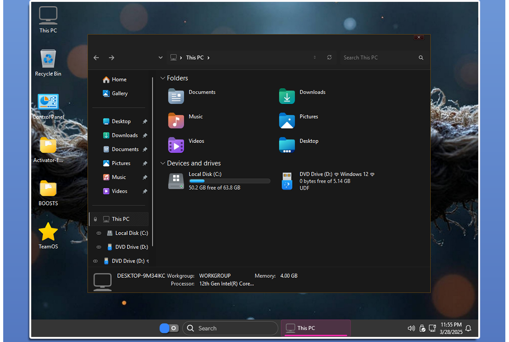This screenshot has height=342, width=509.
Task: Open recent locations dropdown chevron
Action: 160,58
